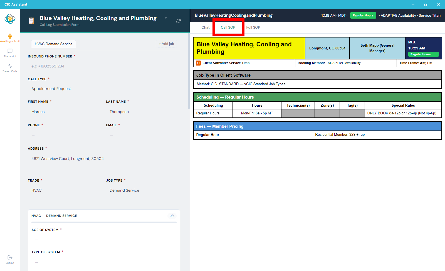Click the Last Name field with Thompson
The image size is (445, 271).
tap(143, 112)
